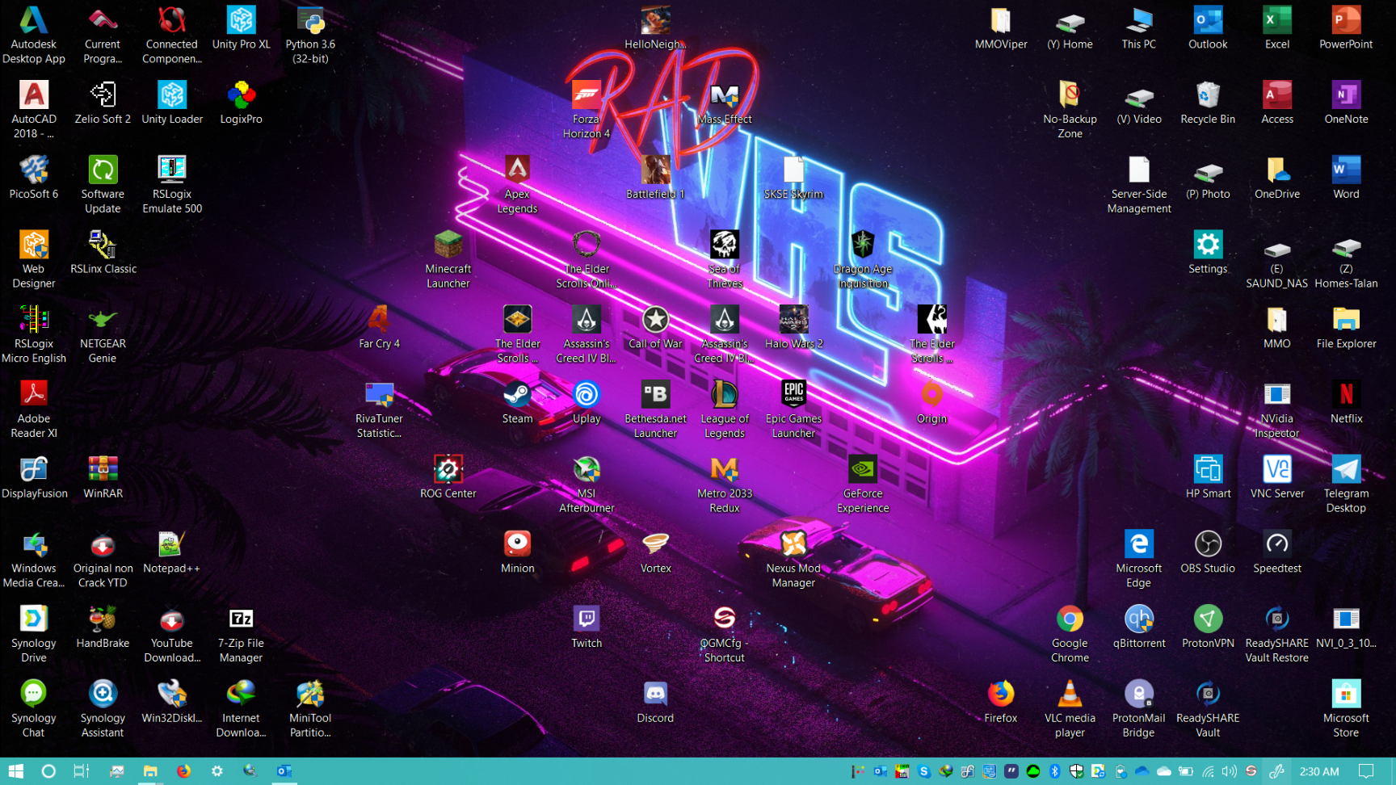The width and height of the screenshot is (1396, 785).
Task: Select the MSI Afterburner icon
Action: [587, 485]
